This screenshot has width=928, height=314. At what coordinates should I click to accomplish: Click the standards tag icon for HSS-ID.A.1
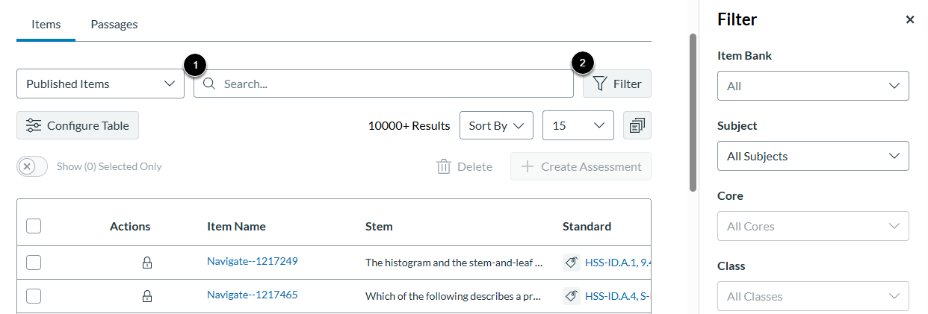pyautogui.click(x=572, y=263)
